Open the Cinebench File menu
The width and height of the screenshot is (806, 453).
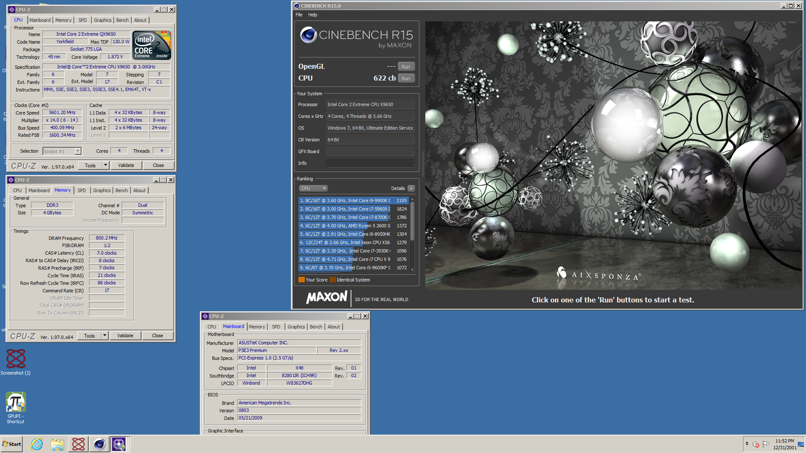(299, 15)
